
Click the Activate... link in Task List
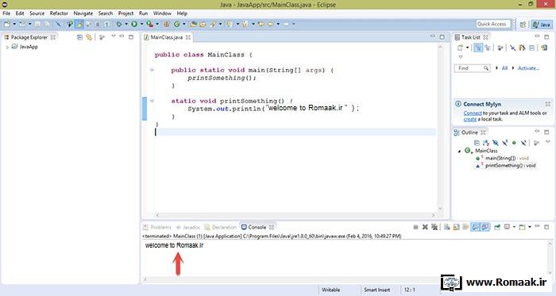(528, 68)
